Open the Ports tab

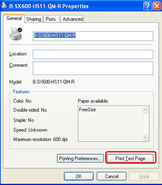pyautogui.click(x=51, y=19)
